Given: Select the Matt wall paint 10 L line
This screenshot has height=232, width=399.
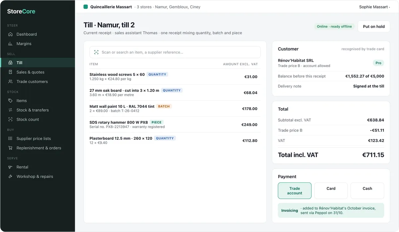Looking at the screenshot, I should pyautogui.click(x=175, y=109).
